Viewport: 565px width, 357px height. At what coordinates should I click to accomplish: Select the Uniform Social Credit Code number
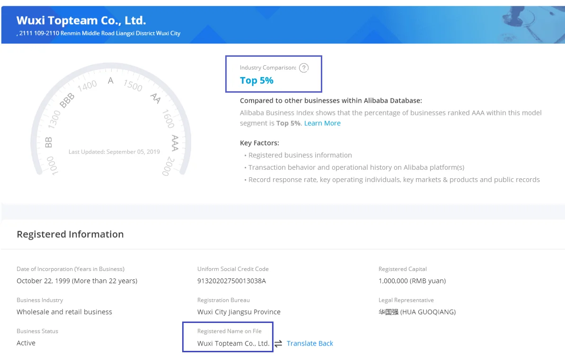tap(231, 281)
